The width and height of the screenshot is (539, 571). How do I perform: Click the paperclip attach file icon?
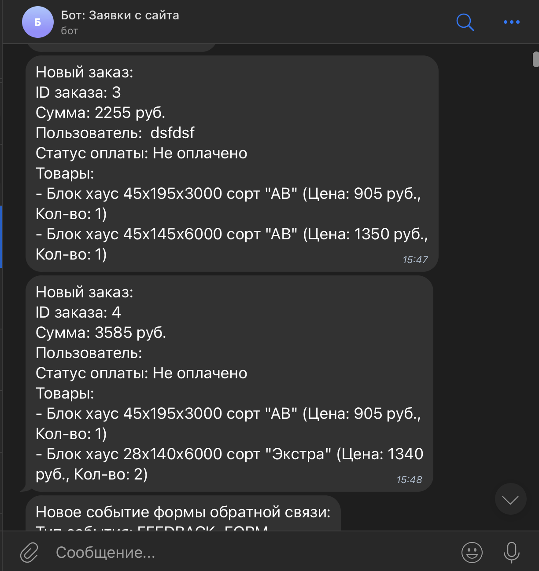tap(30, 553)
